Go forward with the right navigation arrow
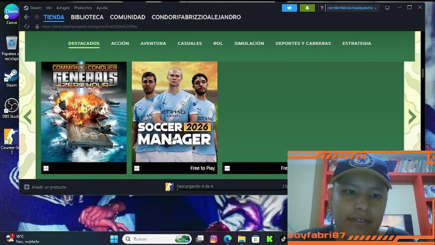This screenshot has height=245, width=435. pyautogui.click(x=36, y=17)
